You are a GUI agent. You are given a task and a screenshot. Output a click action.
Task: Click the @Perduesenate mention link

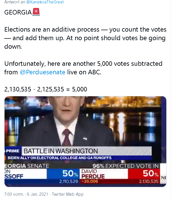click(43, 72)
